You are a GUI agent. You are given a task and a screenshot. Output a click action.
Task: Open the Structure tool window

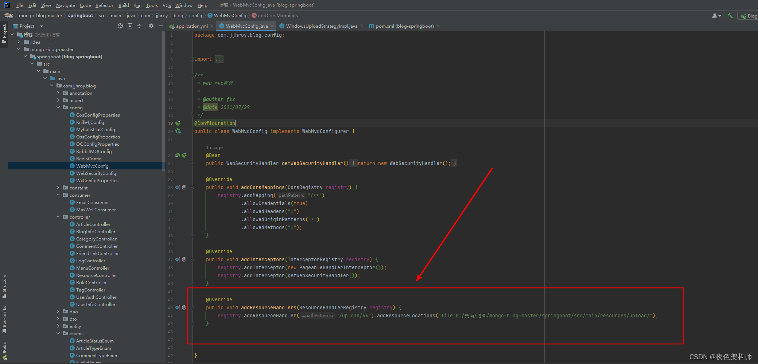click(x=4, y=285)
